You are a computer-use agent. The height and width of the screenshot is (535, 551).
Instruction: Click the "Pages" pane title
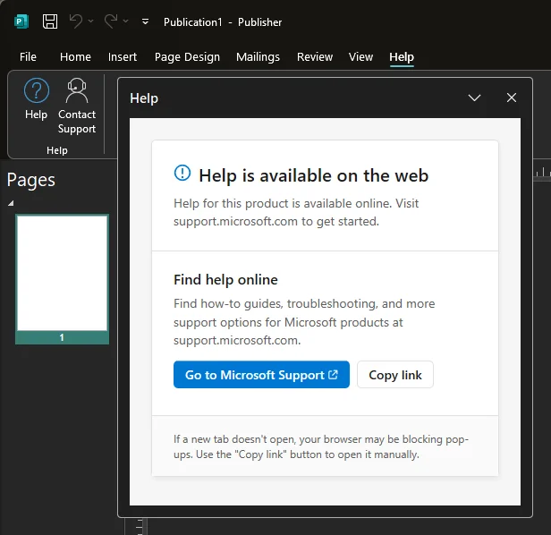[31, 181]
